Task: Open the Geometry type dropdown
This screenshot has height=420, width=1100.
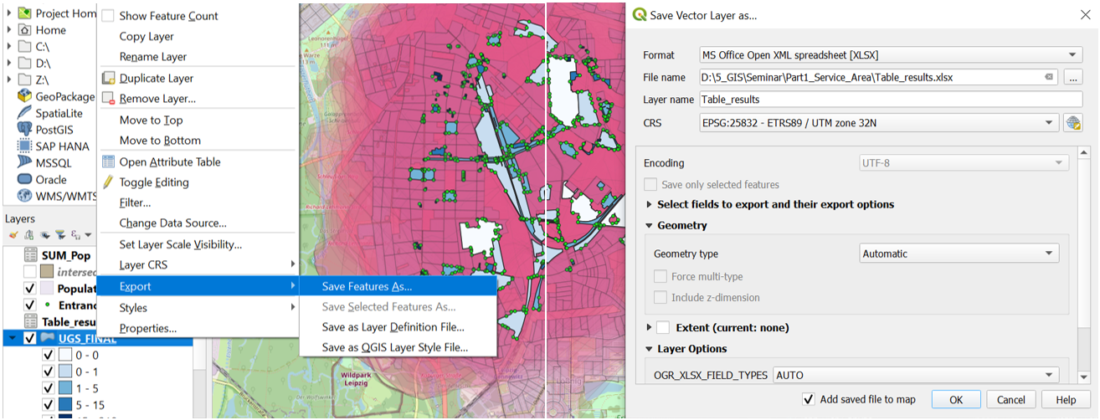Action: 959,254
